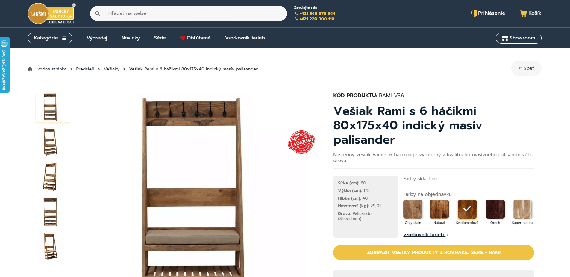Image resolution: width=570 pixels, height=277 pixels.
Task: Select the Svetlomedová color swatch
Action: [x=467, y=209]
